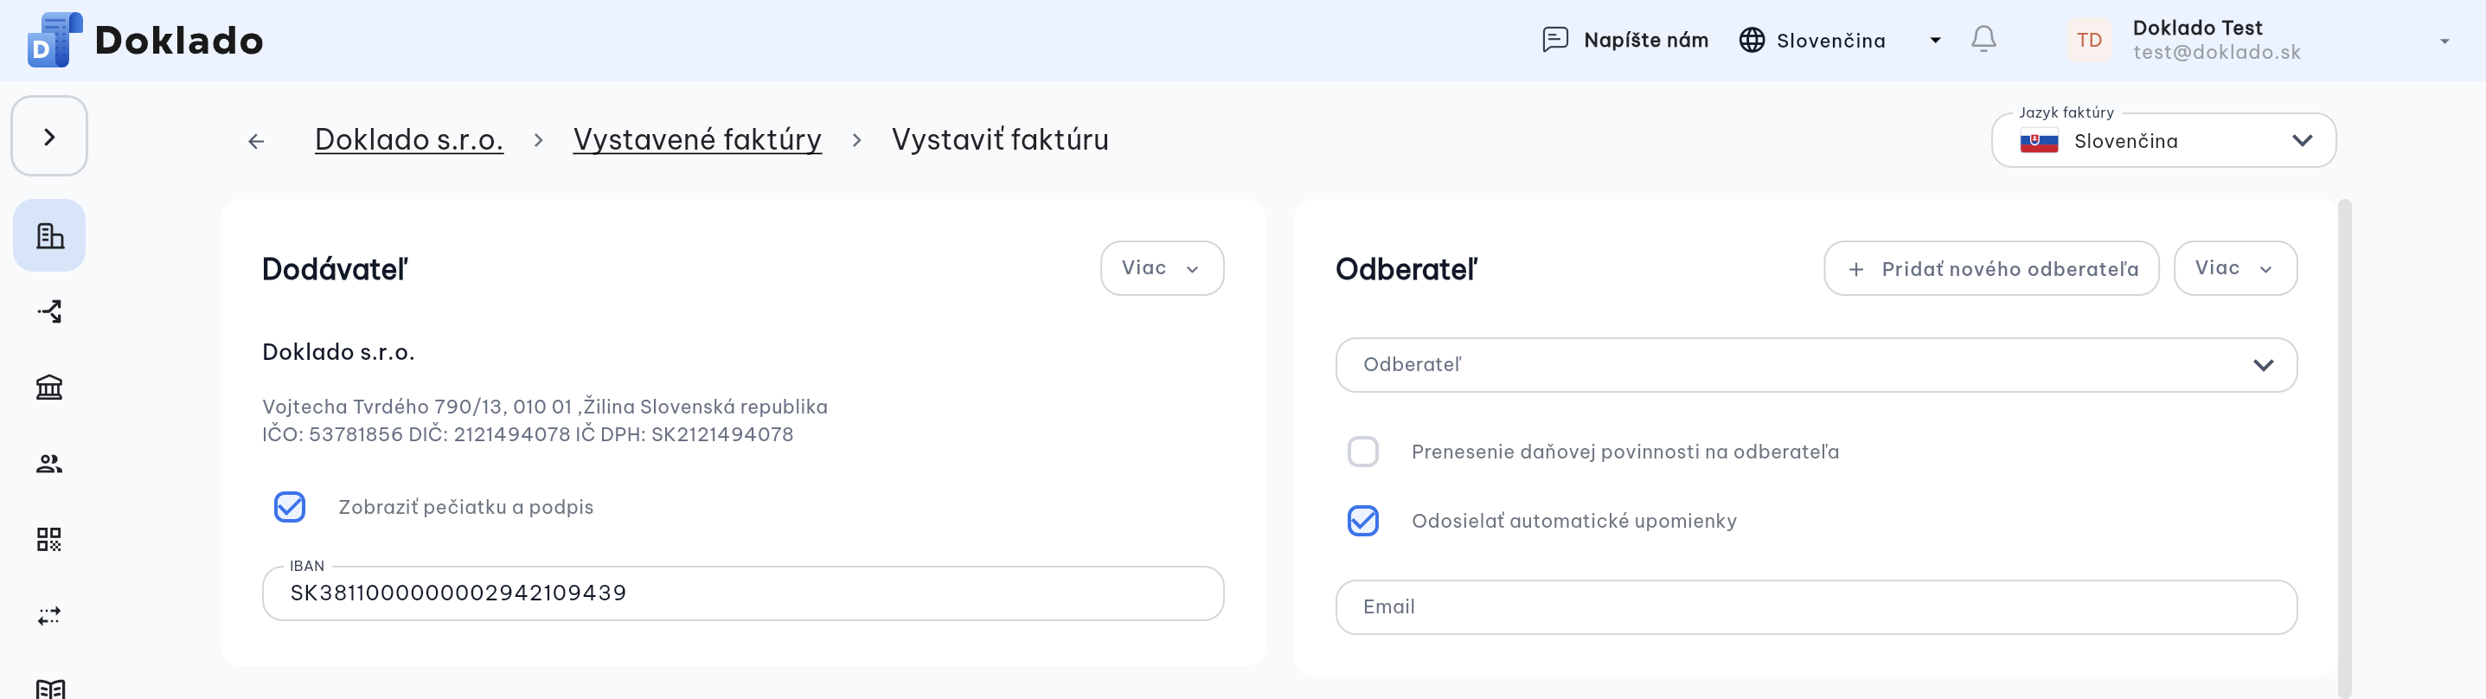
Task: Disable Odosielať automatické upomienky checkbox
Action: 1362,521
